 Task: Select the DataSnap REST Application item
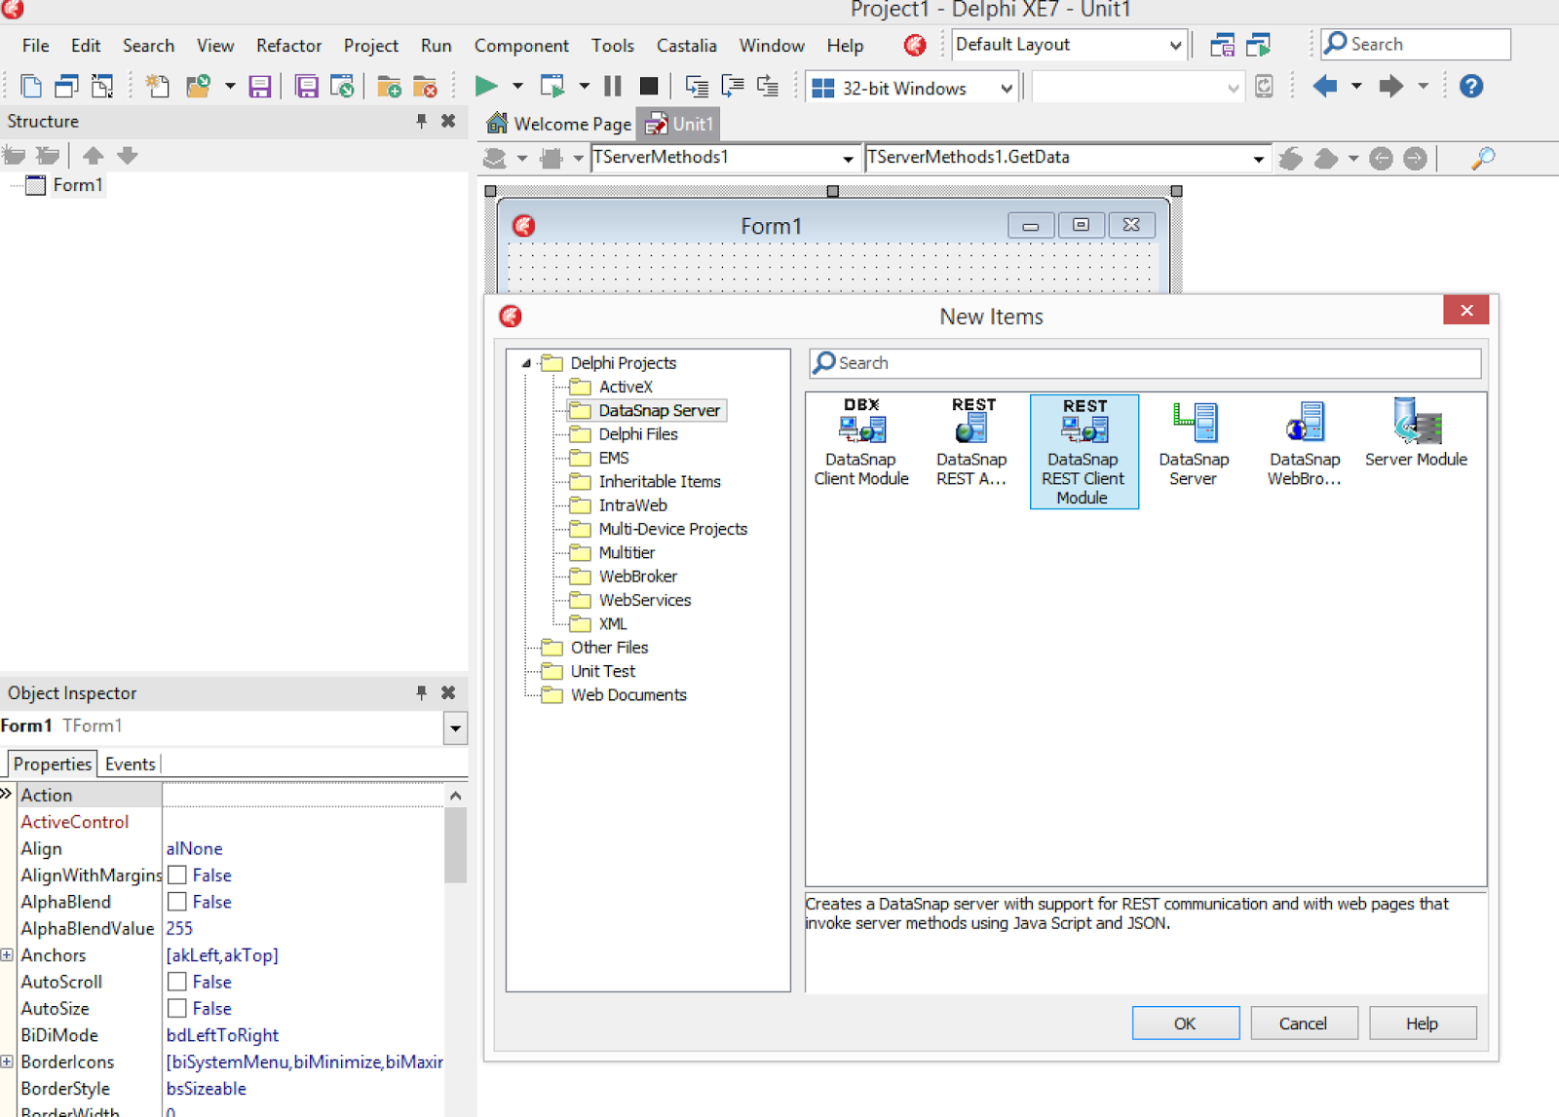(971, 443)
